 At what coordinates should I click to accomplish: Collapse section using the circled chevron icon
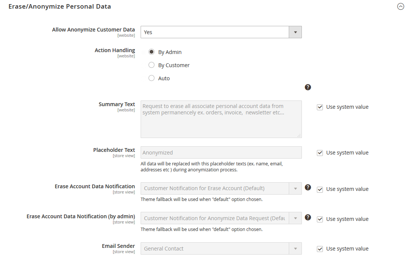coord(400,6)
